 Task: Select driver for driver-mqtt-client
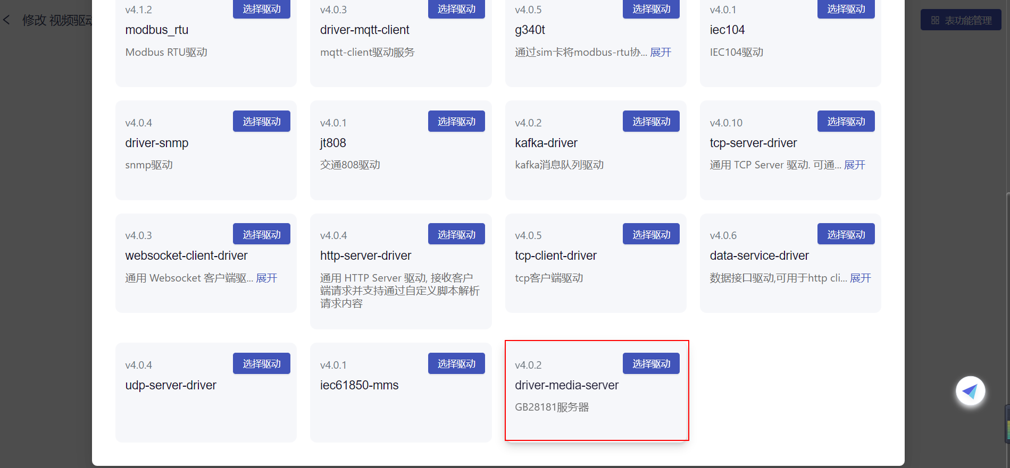[456, 9]
